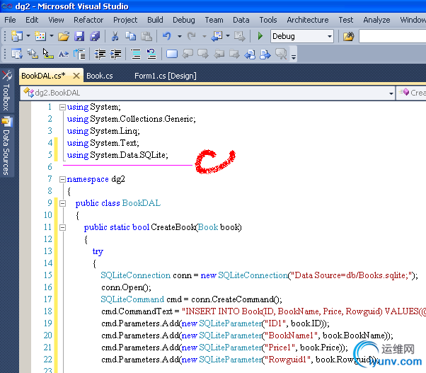Open the Refactor menu

(88, 20)
